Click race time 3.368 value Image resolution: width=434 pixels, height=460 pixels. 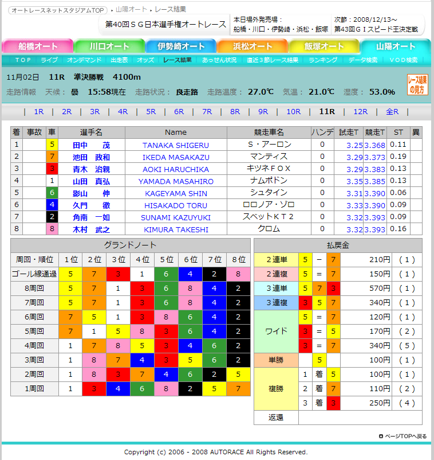click(374, 145)
